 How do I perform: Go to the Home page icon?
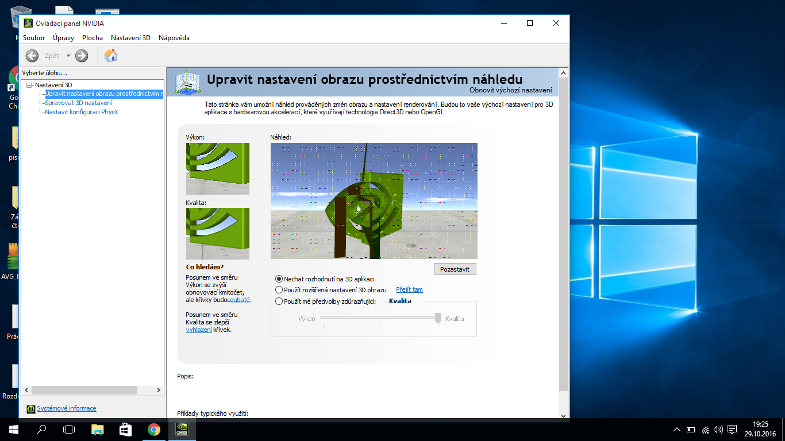coord(111,56)
